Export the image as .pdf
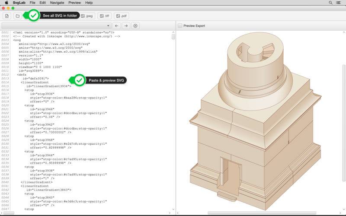The height and width of the screenshot is (216, 346). click(x=122, y=16)
